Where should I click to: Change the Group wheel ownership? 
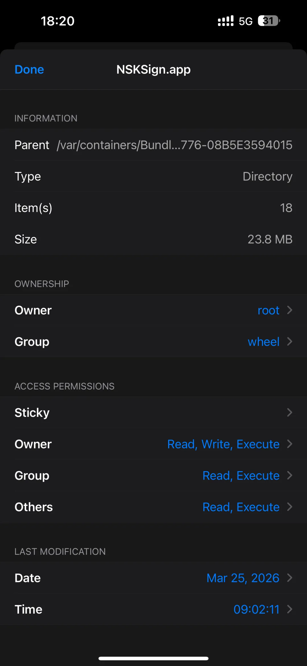point(153,341)
